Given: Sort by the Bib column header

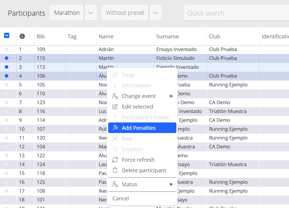Looking at the screenshot, I should tap(40, 37).
